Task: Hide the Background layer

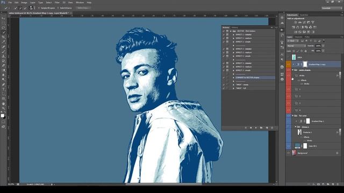Action: pyautogui.click(x=288, y=153)
